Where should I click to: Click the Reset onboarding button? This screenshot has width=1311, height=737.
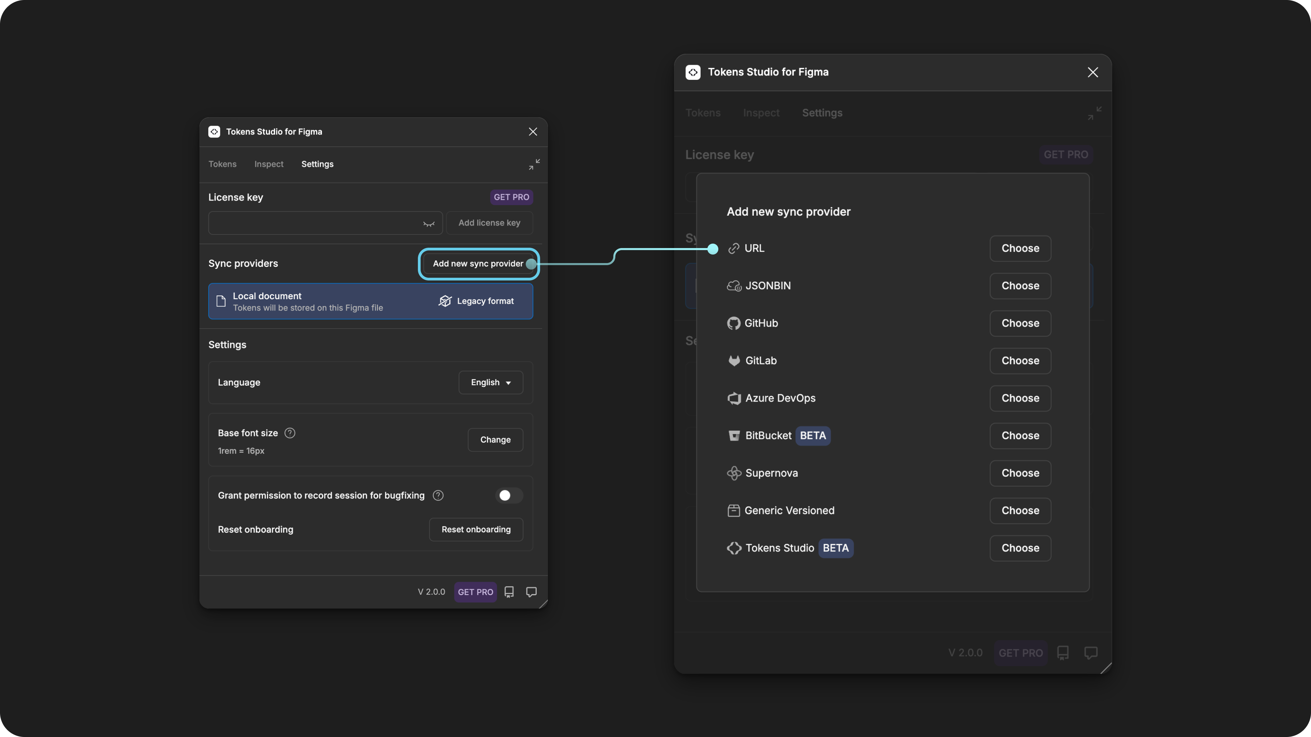(x=476, y=530)
